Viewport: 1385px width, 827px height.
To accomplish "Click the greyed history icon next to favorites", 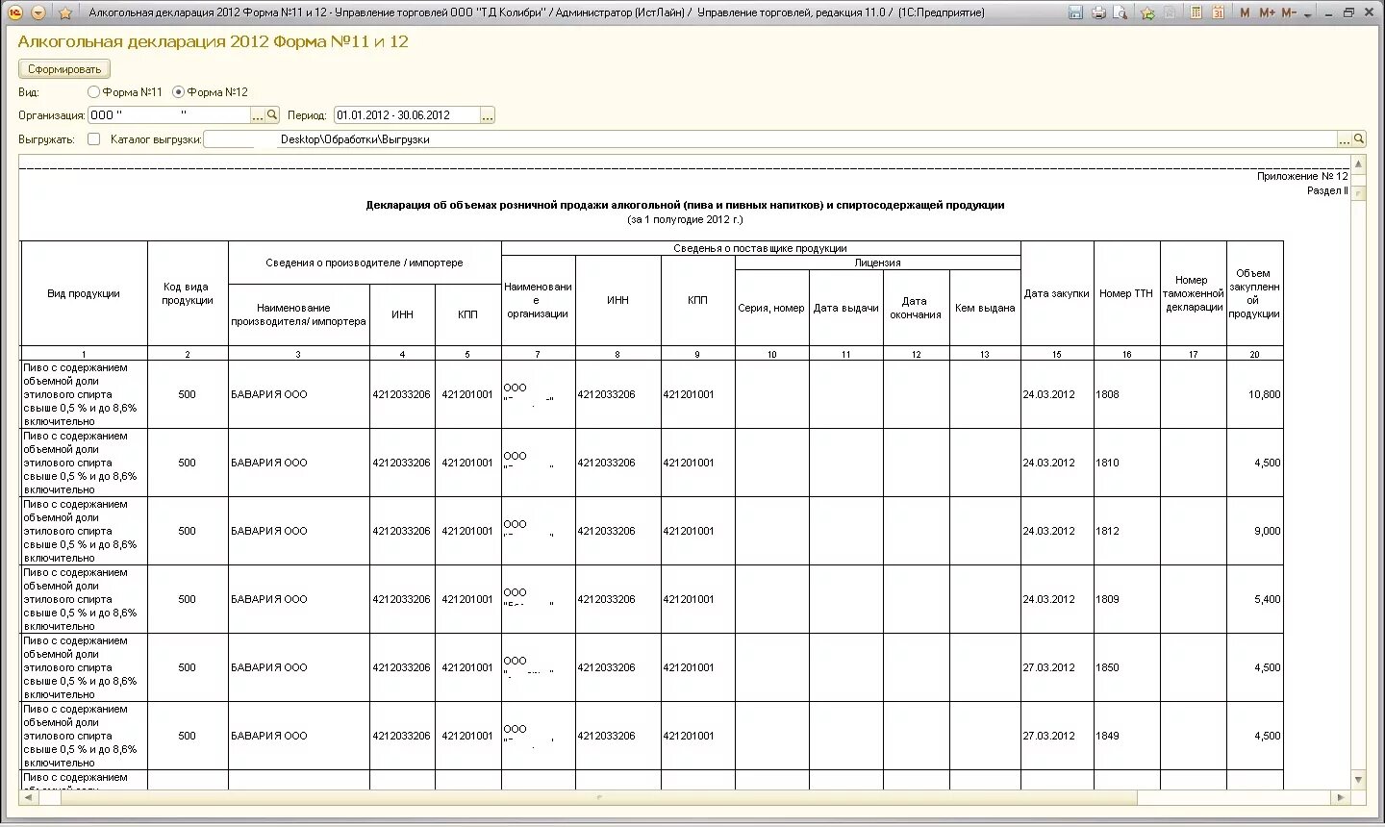I will pos(1170,13).
